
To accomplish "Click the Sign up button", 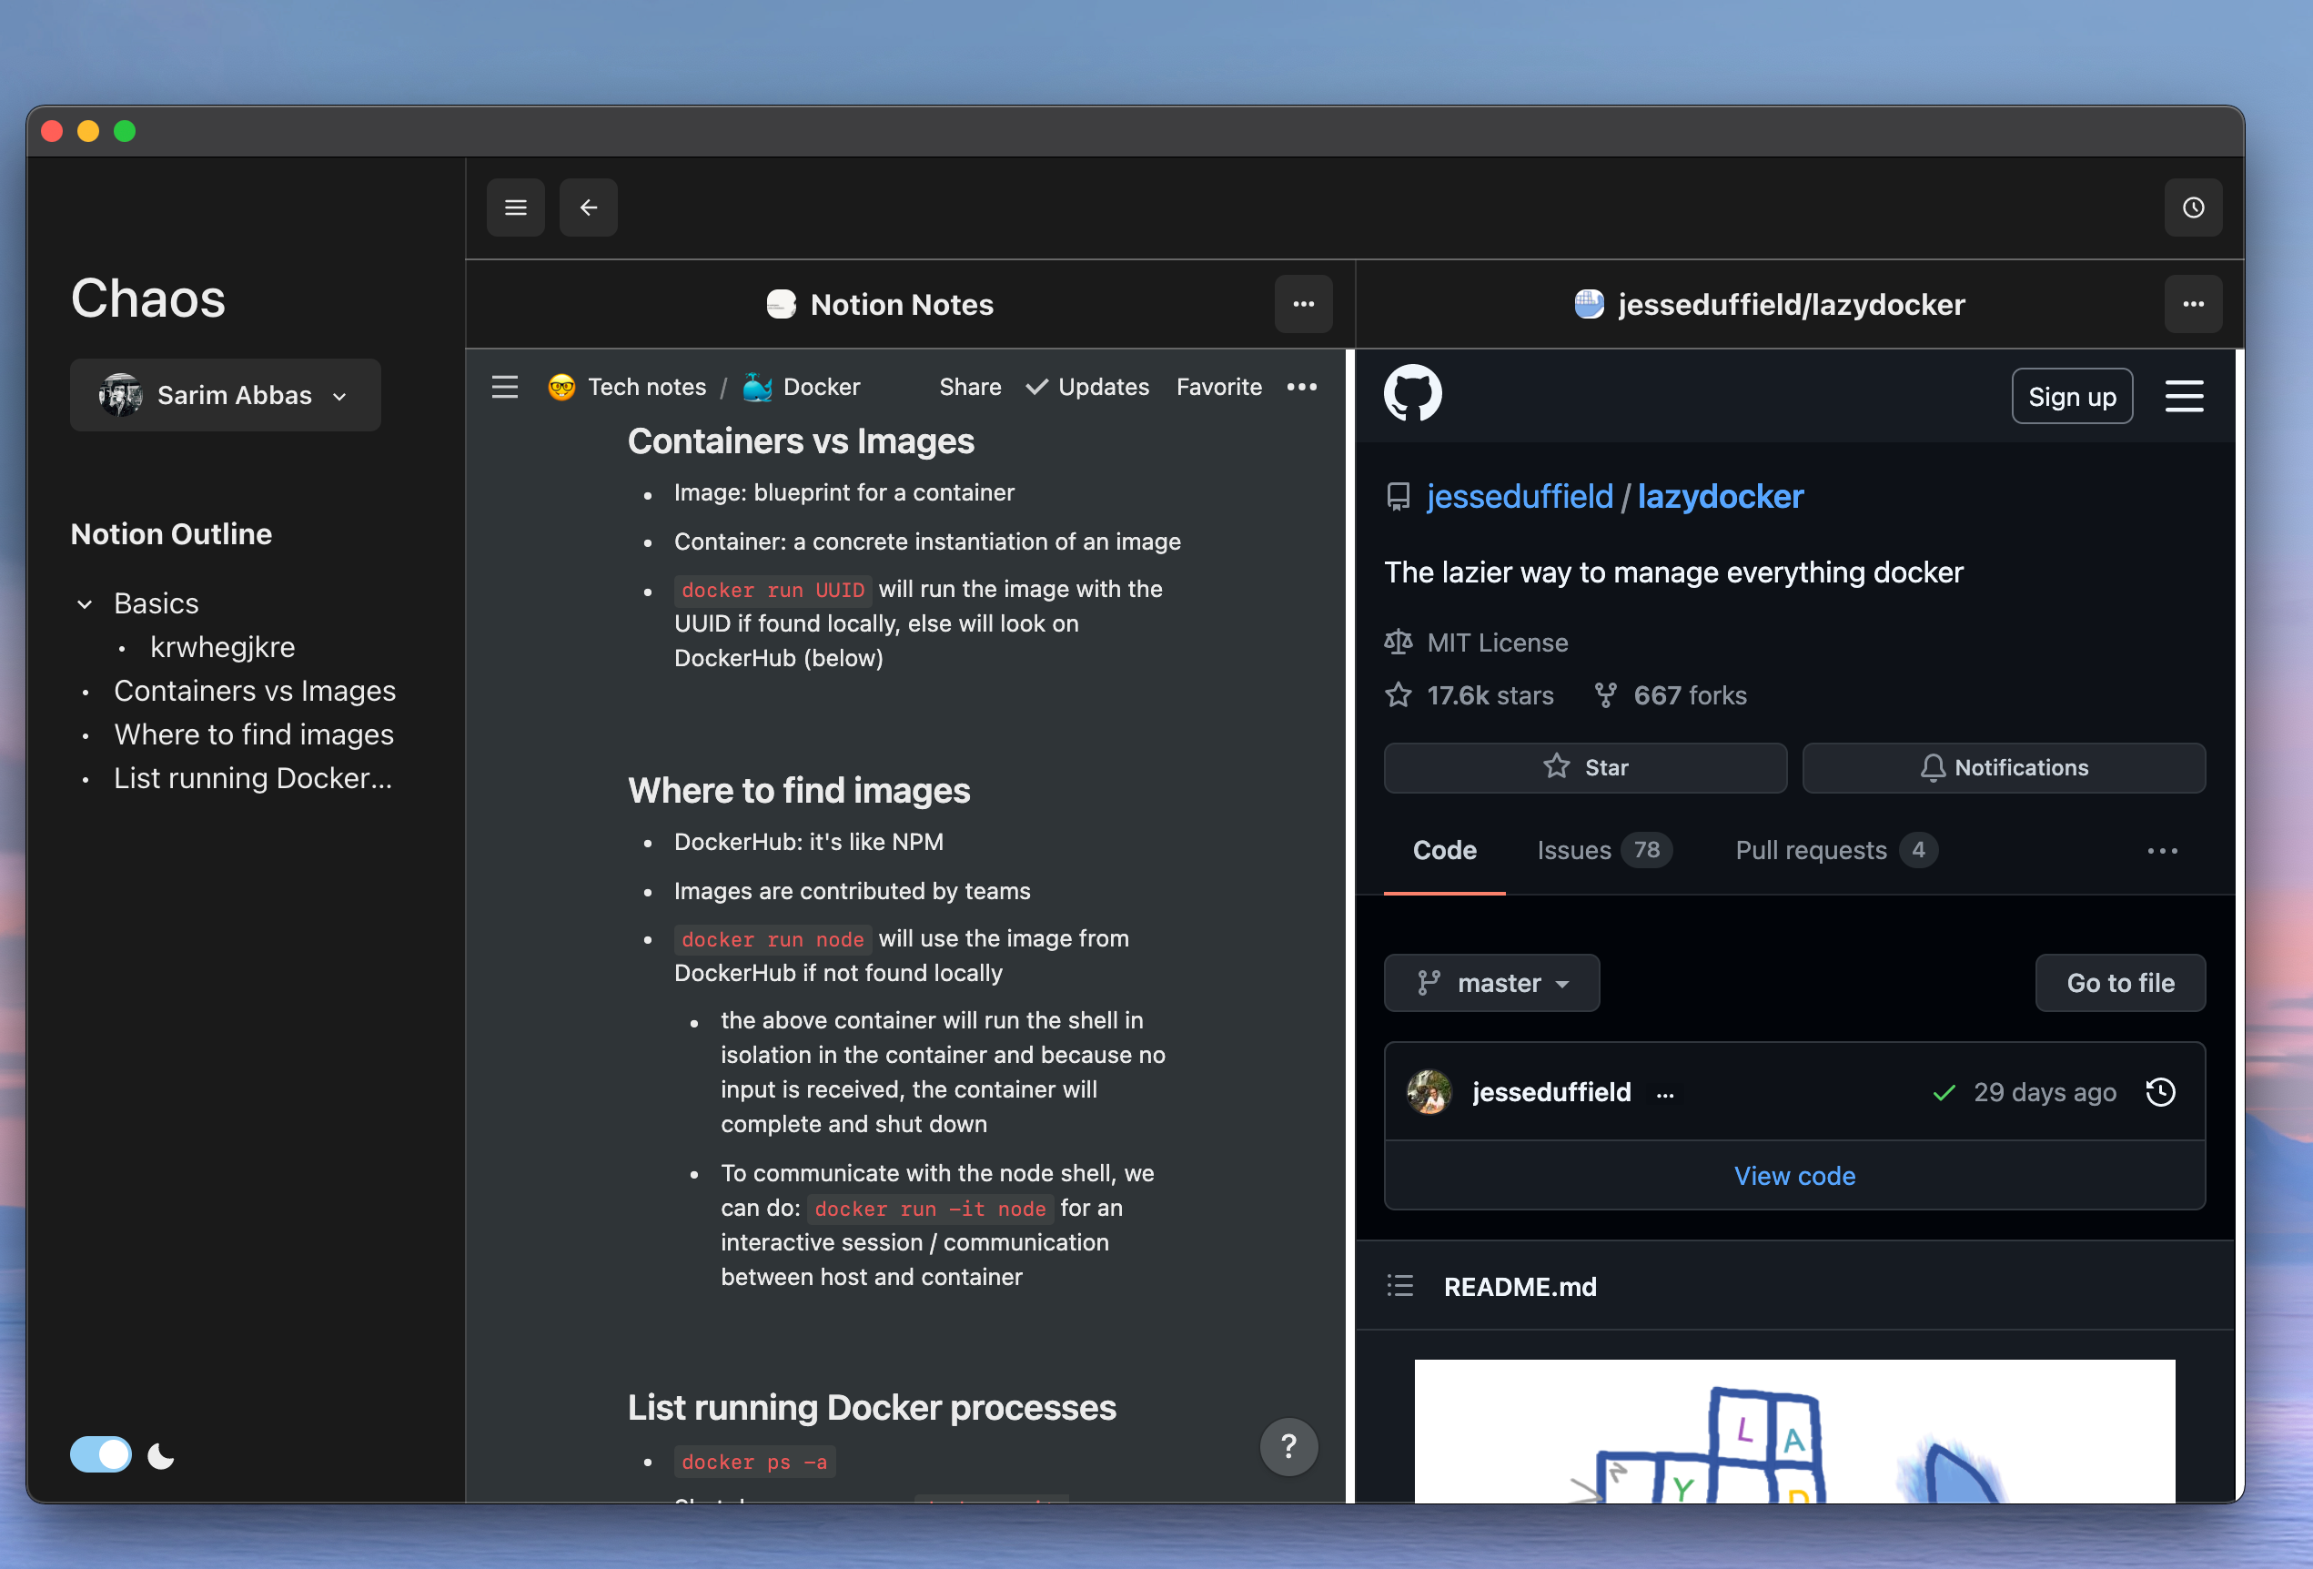I will (2072, 396).
